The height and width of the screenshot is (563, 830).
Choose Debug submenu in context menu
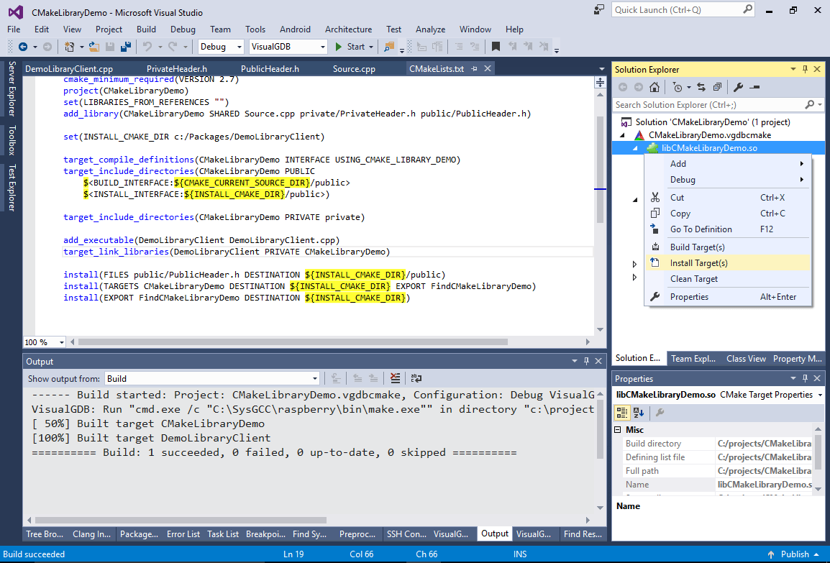[x=727, y=180]
